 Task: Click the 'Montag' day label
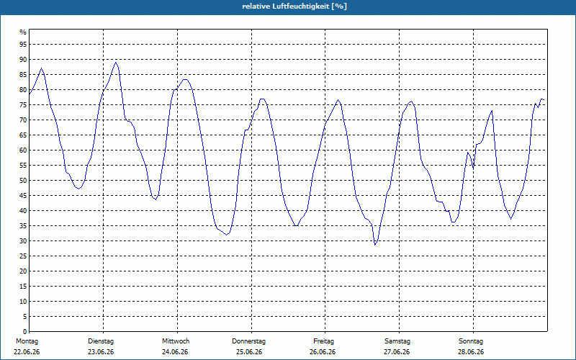[27, 341]
